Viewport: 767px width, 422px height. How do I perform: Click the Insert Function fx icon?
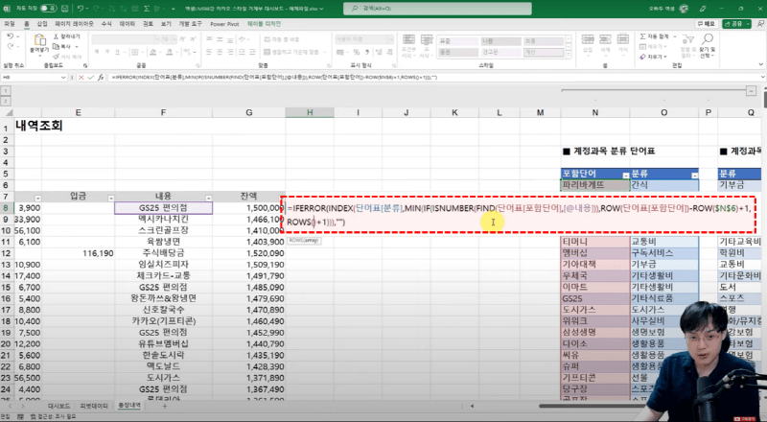tap(103, 75)
